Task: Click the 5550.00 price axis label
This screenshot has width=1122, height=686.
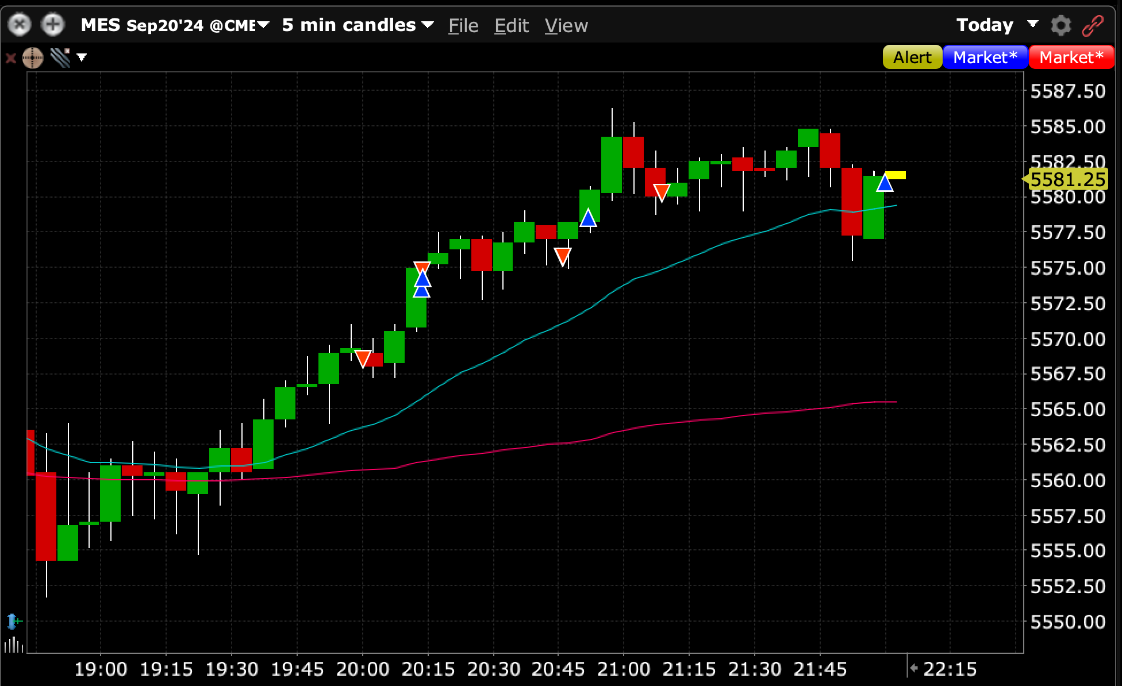Action: pos(1068,622)
